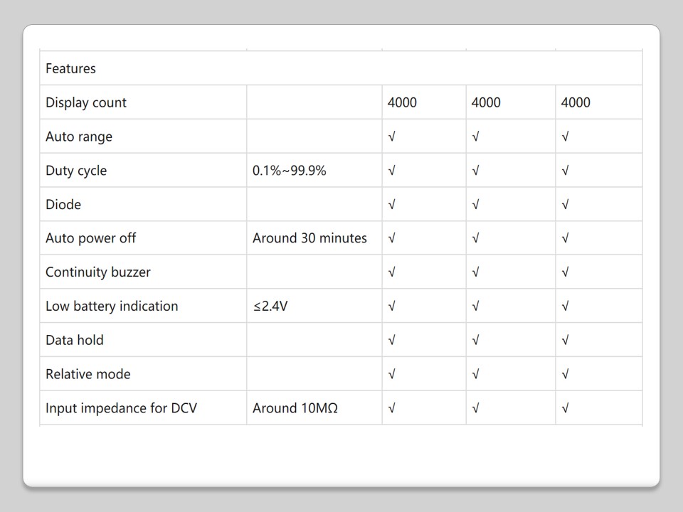683x512 pixels.
Task: Select the Duty cycle label cell
Action: pos(76,171)
